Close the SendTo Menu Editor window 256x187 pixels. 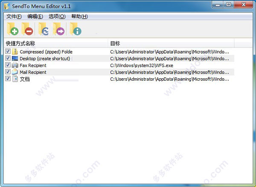pos(244,5)
